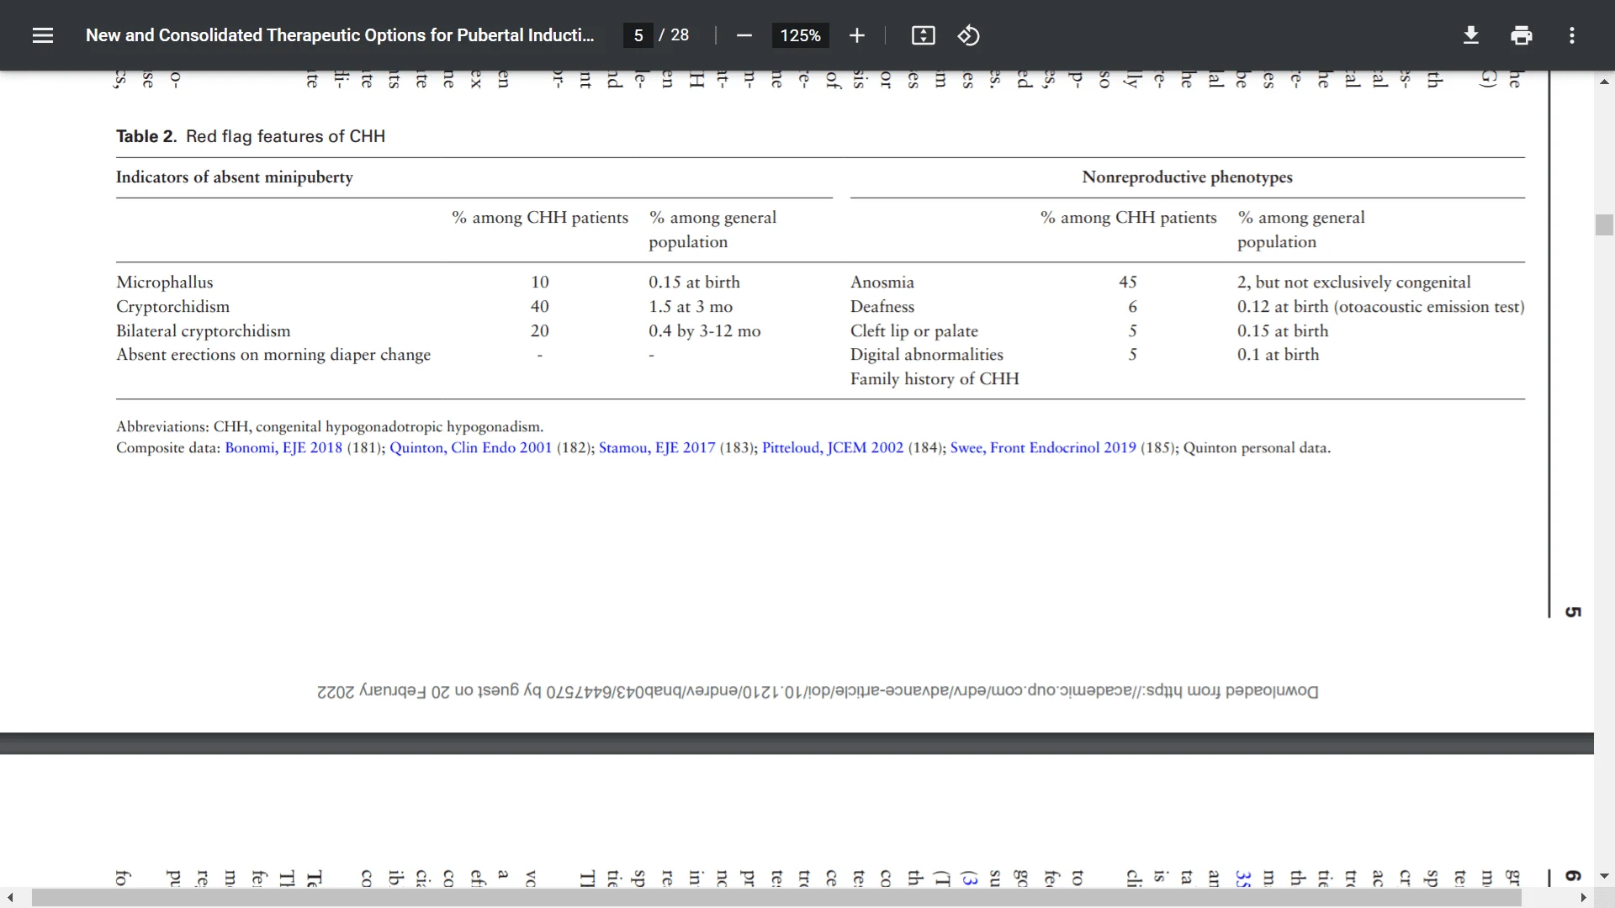Click 'Cleft lip or palate' cell
Image resolution: width=1615 pixels, height=908 pixels.
tap(914, 331)
